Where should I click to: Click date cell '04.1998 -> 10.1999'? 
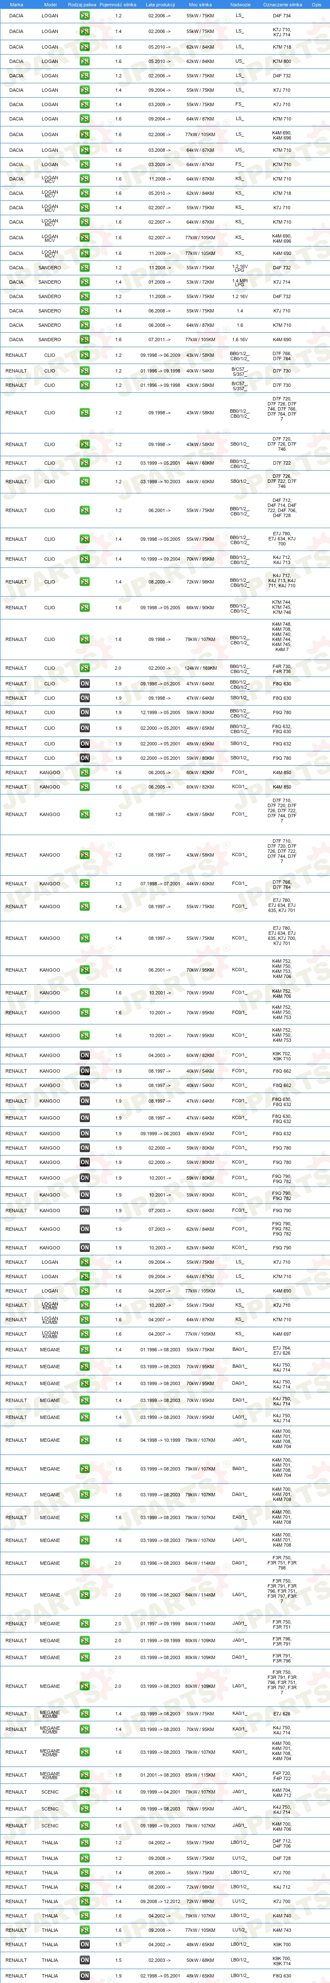[x=160, y=1440]
